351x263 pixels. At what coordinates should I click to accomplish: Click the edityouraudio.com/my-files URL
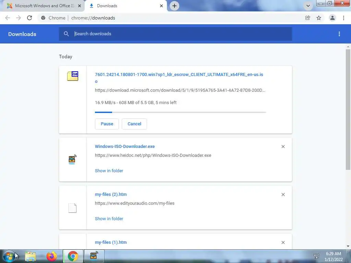coord(134,203)
